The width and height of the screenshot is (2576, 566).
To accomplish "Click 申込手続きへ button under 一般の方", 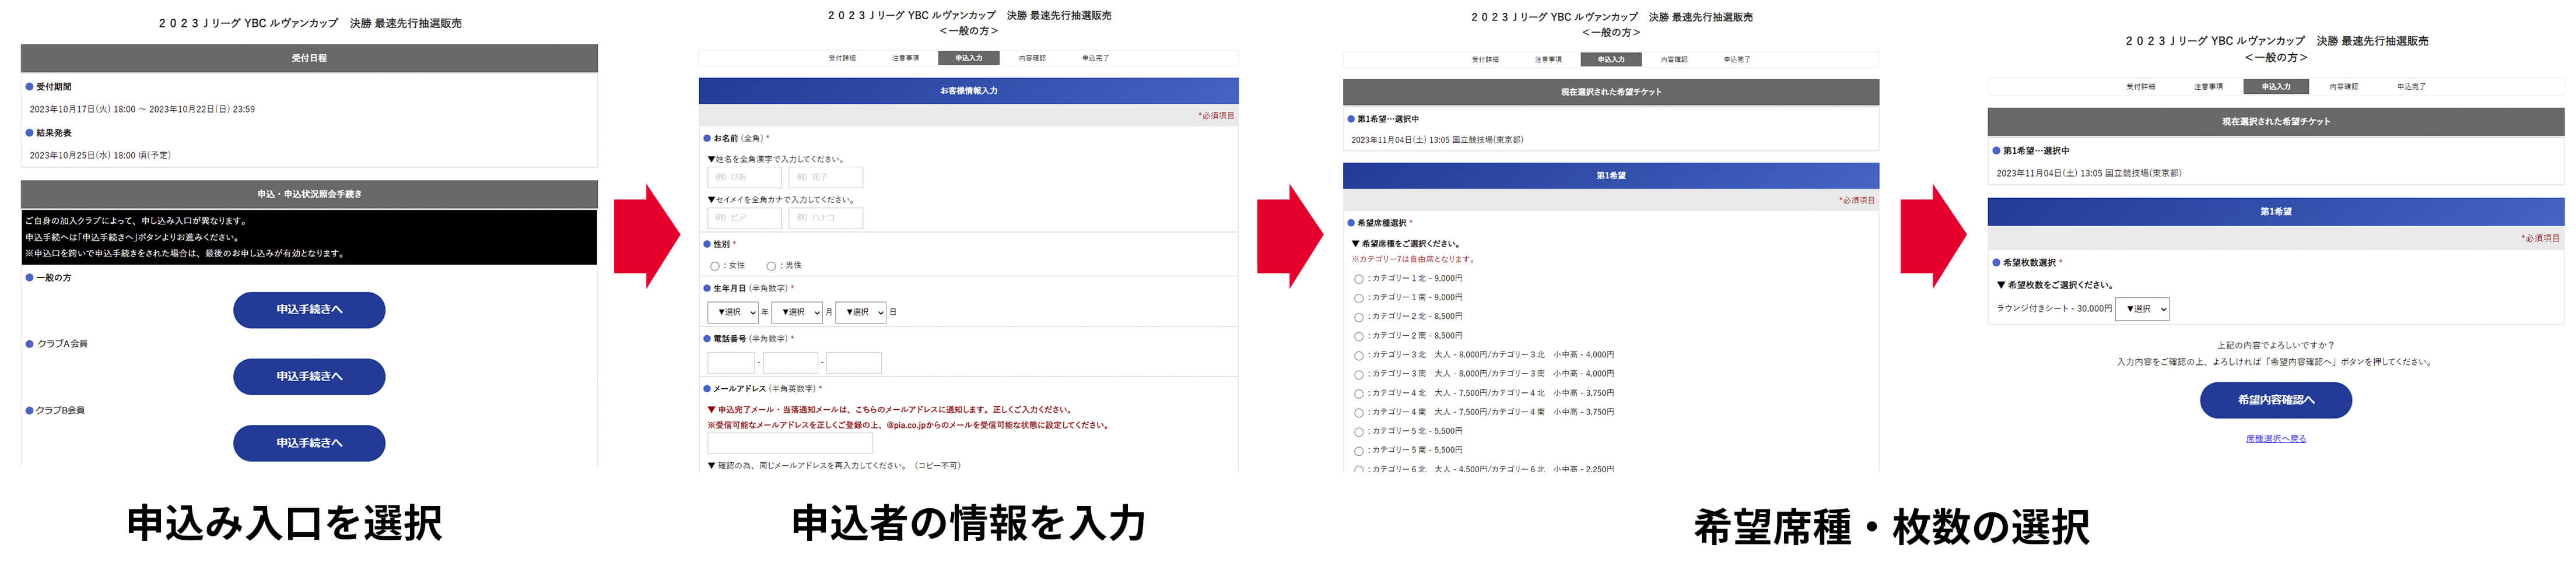I will [x=309, y=310].
